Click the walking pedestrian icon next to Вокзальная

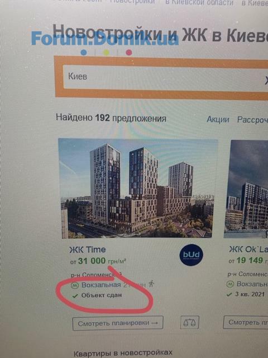click(151, 284)
